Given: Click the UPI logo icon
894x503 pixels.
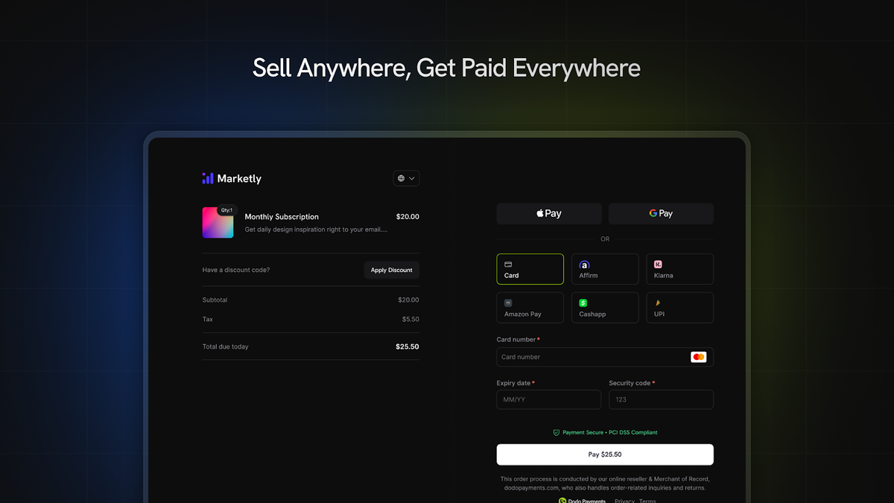Looking at the screenshot, I should point(658,303).
